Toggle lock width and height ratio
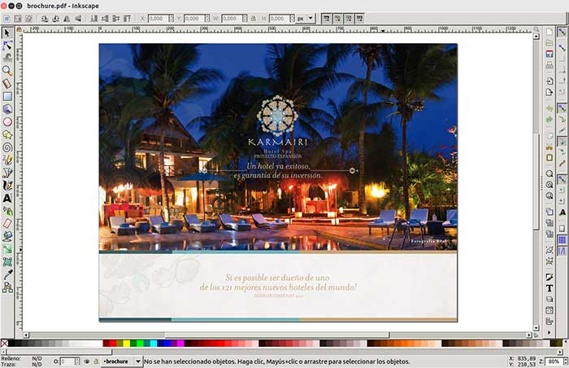569x368 pixels. pos(254,18)
